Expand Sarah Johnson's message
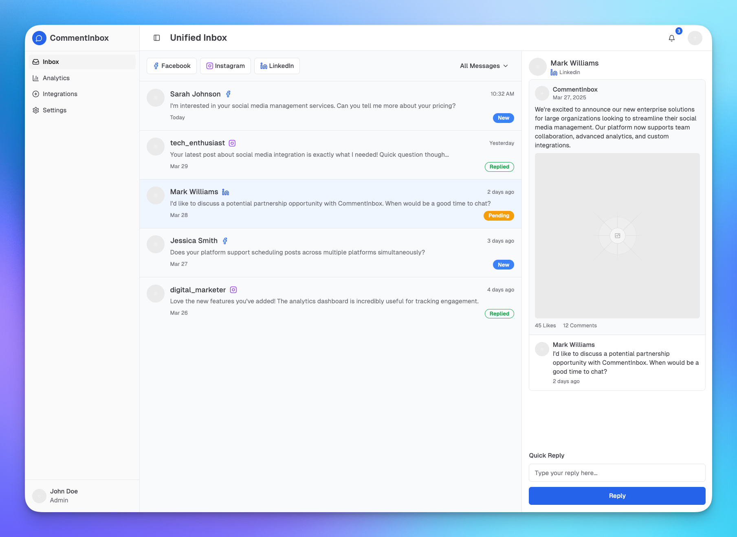 point(330,105)
